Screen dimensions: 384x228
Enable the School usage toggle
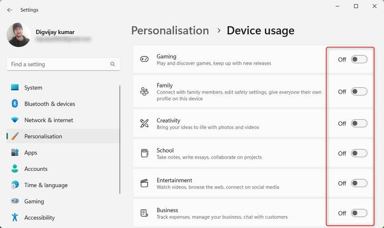click(x=359, y=153)
